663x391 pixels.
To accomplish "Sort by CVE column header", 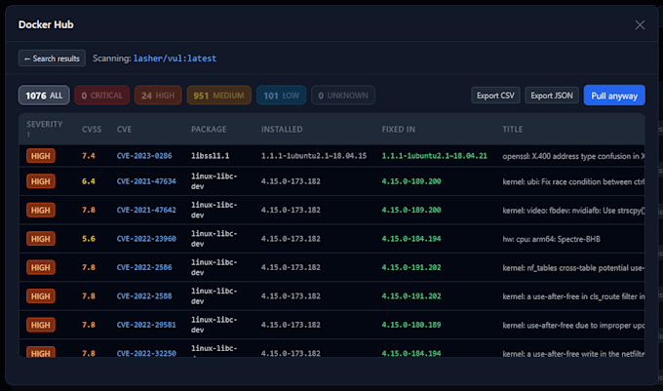I will coord(125,130).
